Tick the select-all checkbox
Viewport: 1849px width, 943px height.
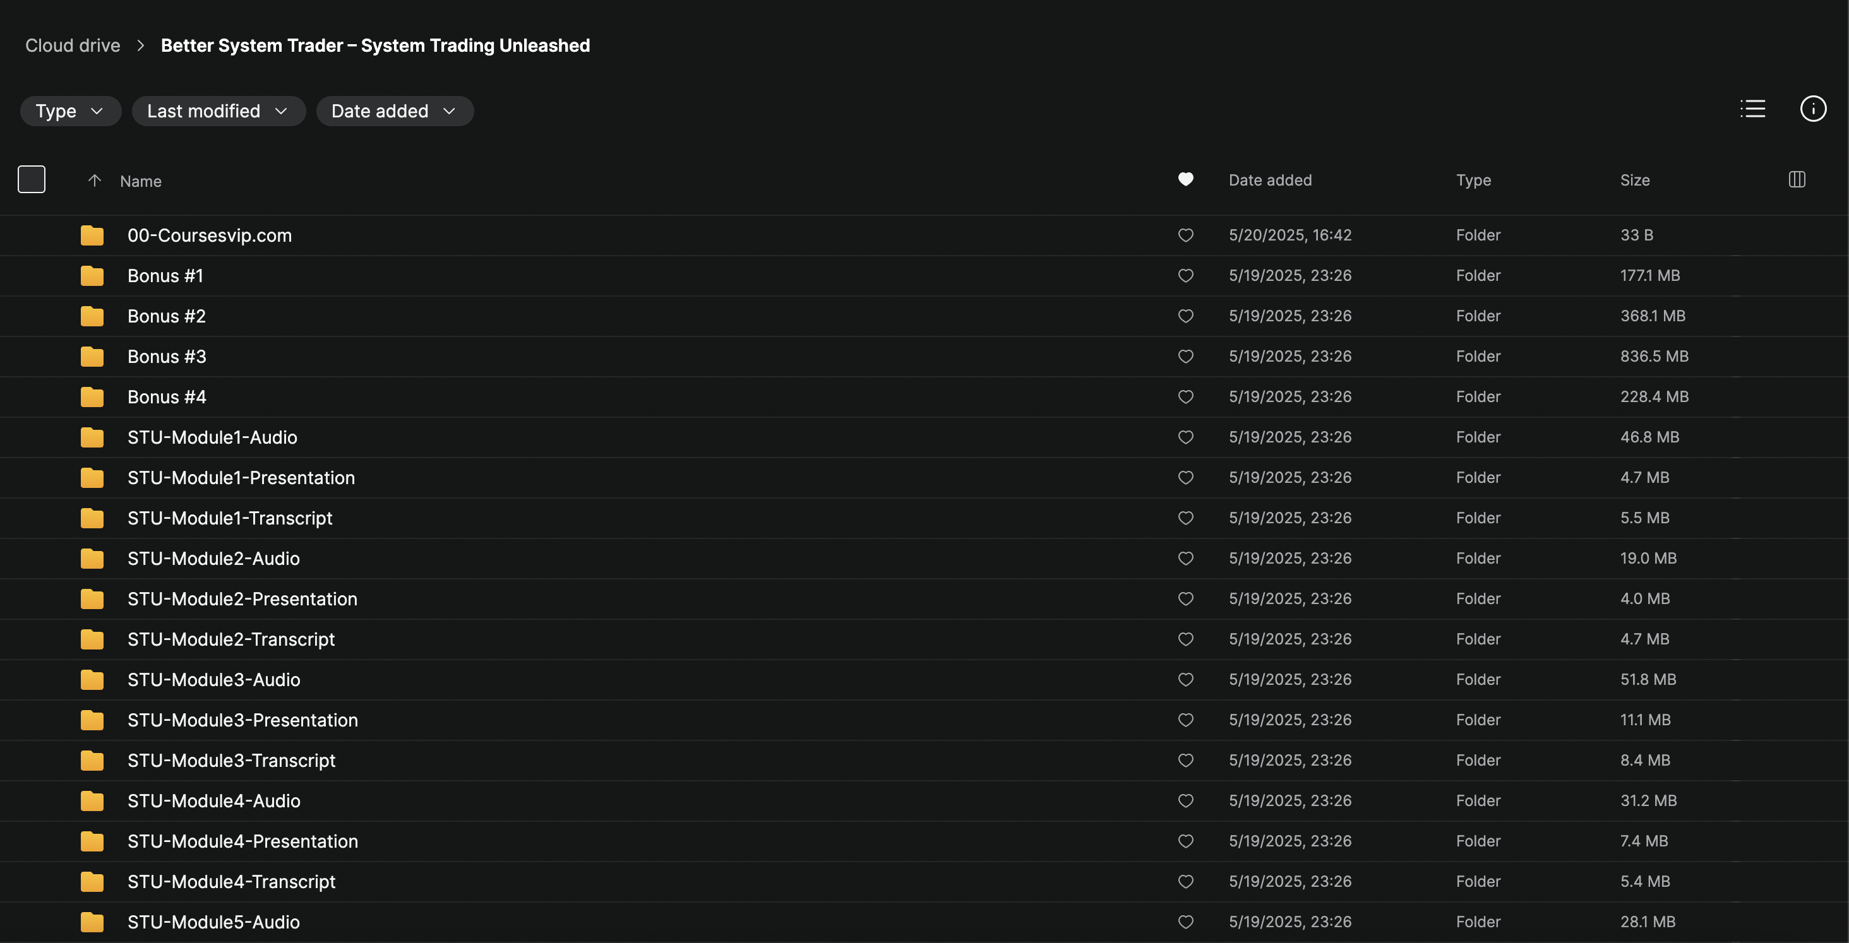(x=32, y=179)
